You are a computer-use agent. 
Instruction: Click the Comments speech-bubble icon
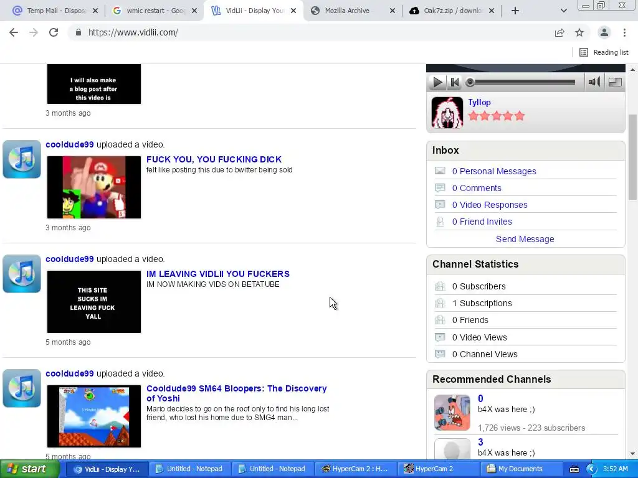pos(440,188)
